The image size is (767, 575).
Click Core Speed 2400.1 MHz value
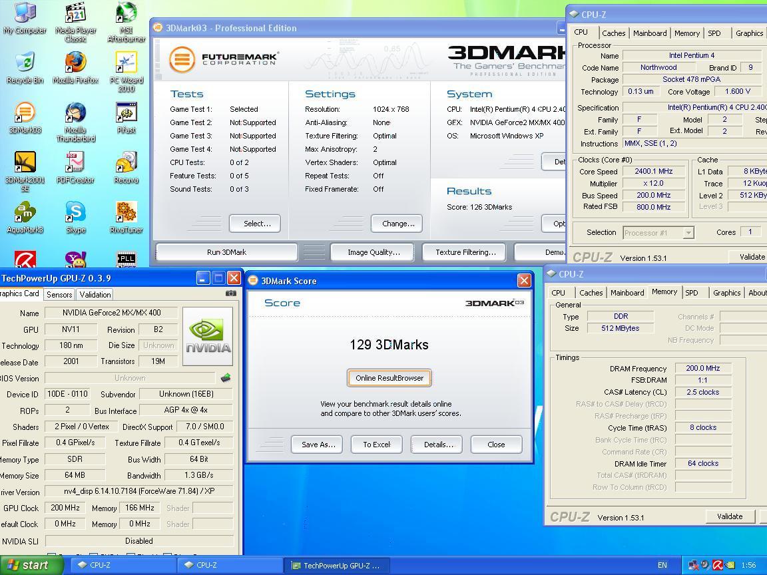point(654,171)
